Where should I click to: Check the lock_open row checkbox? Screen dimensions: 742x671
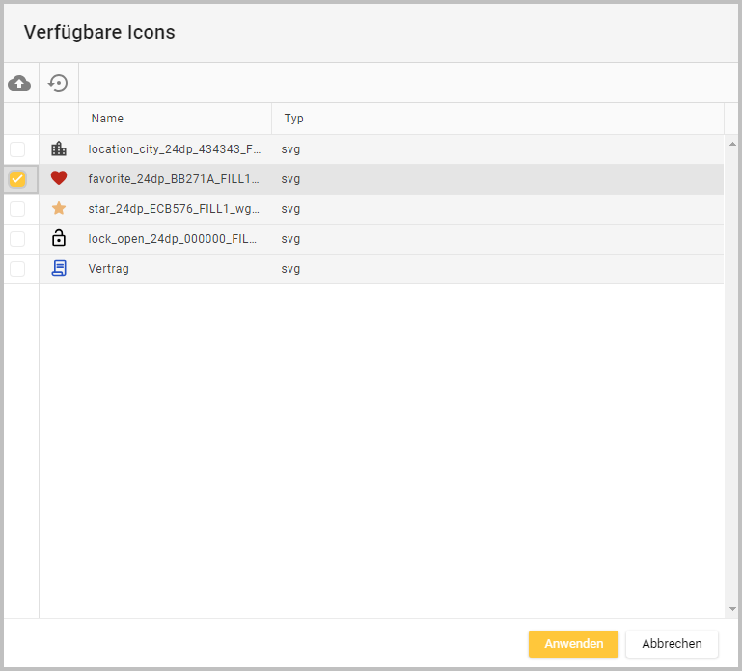(17, 239)
